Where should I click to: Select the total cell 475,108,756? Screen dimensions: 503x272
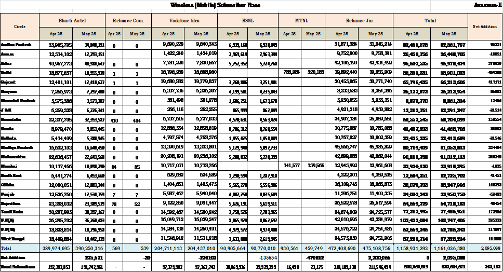pos(376,248)
